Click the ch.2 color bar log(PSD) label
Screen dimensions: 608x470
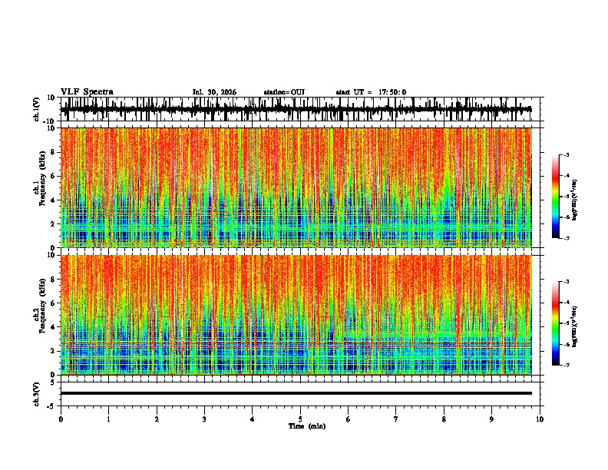click(575, 326)
